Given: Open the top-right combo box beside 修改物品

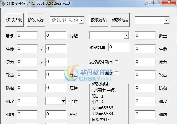Looking at the screenshot, I should [x=167, y=20].
